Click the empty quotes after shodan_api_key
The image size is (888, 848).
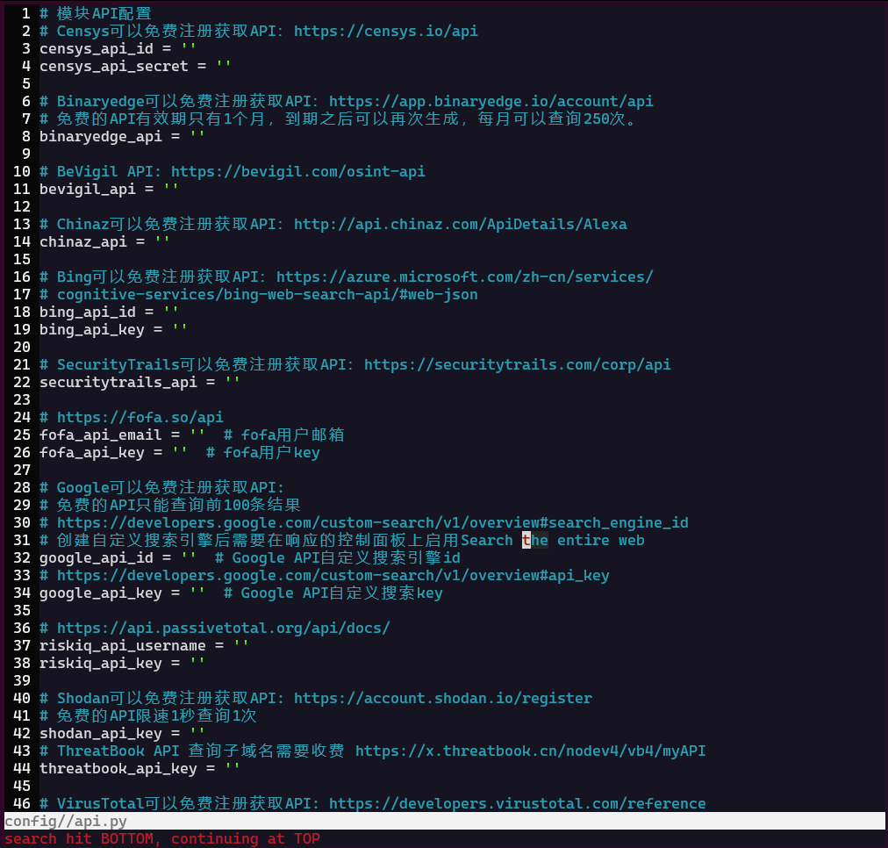click(x=197, y=733)
